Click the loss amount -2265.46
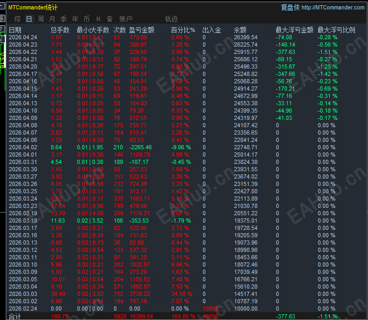368x320 pixels. click(141, 147)
